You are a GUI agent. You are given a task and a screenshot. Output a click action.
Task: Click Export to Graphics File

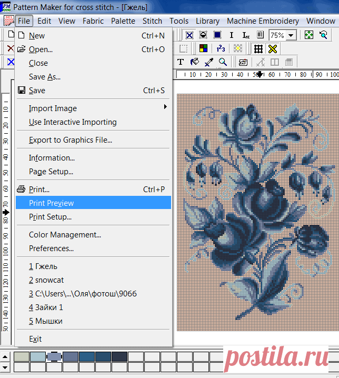point(70,140)
